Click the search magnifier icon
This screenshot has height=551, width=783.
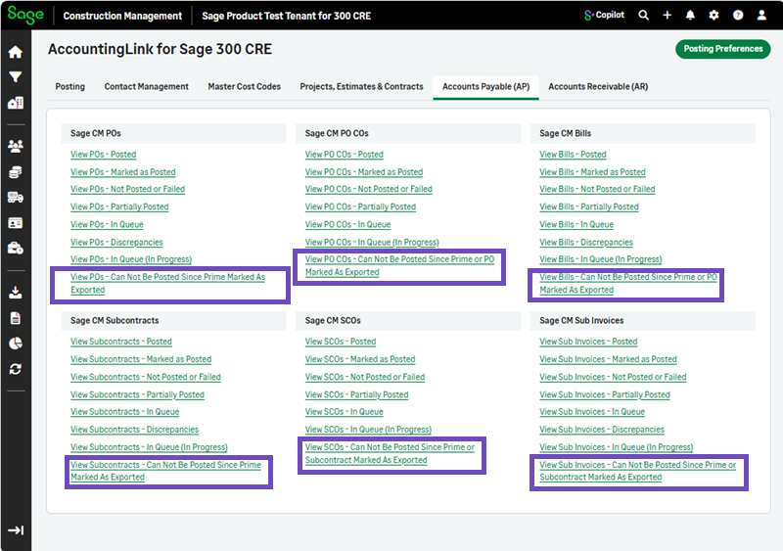click(x=643, y=15)
